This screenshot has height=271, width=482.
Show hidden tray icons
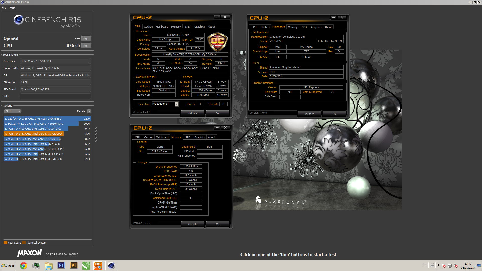pyautogui.click(x=438, y=265)
